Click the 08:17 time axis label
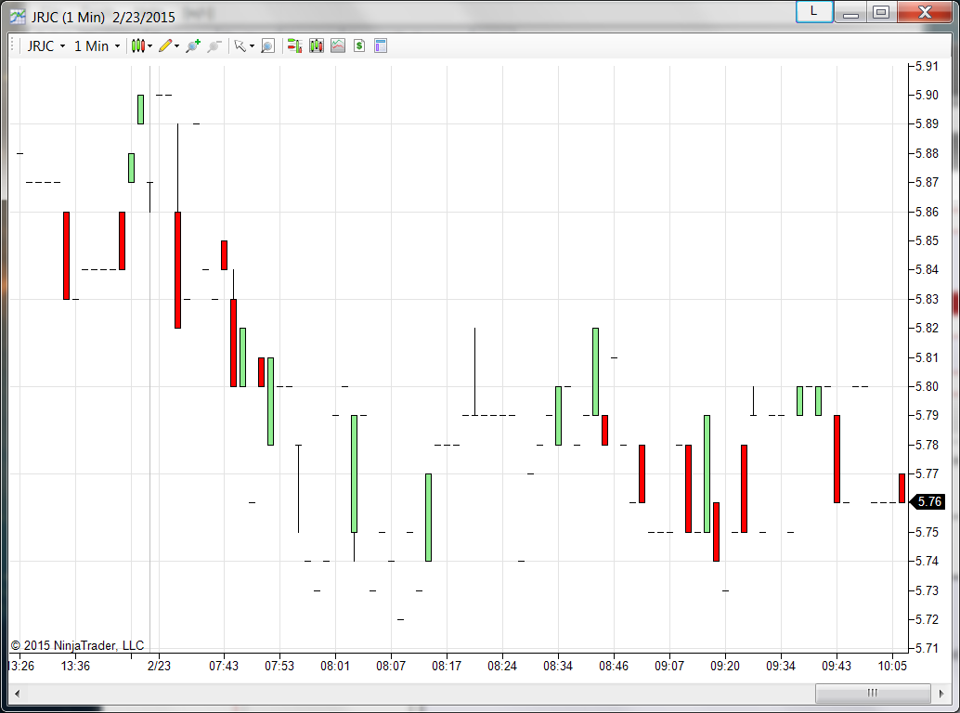The height and width of the screenshot is (713, 960). click(x=447, y=666)
